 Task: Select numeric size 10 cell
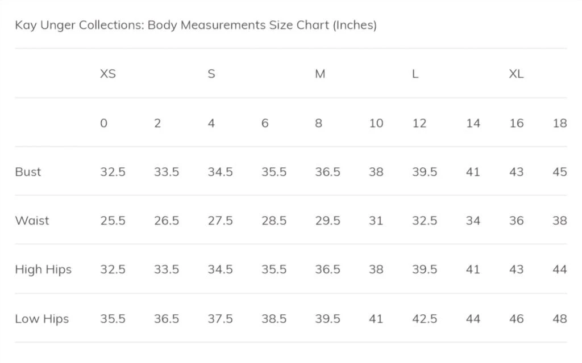[376, 123]
